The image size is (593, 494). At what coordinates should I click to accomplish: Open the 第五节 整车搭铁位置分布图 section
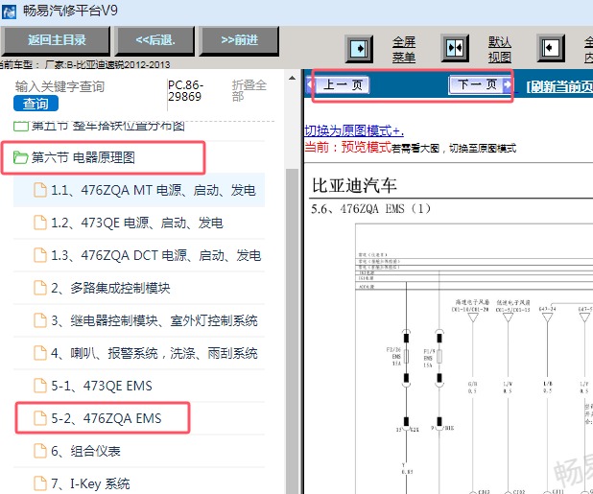tap(107, 125)
